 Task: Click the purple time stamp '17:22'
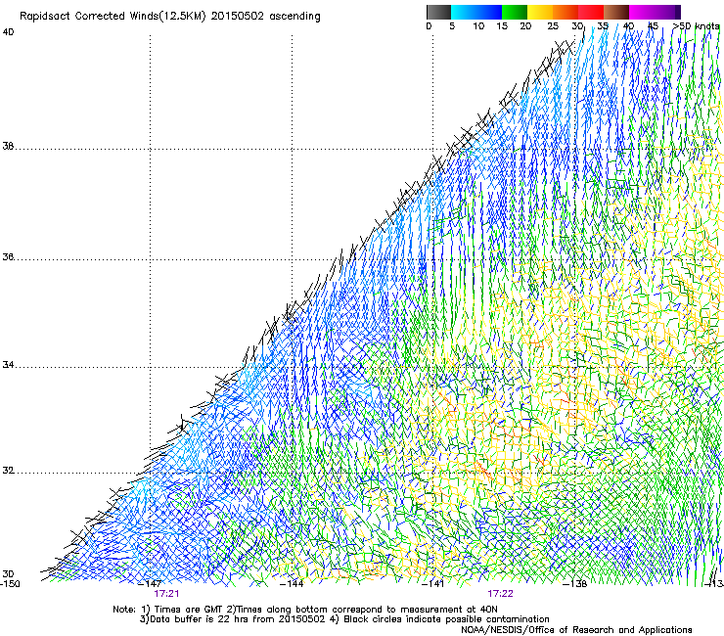tap(501, 594)
